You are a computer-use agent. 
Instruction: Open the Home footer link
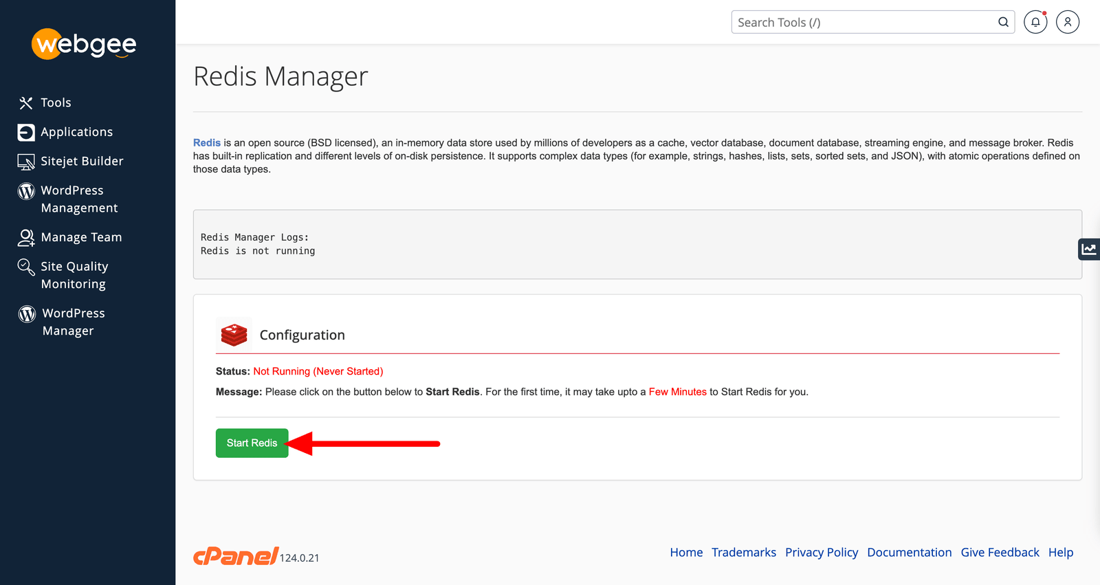(686, 553)
